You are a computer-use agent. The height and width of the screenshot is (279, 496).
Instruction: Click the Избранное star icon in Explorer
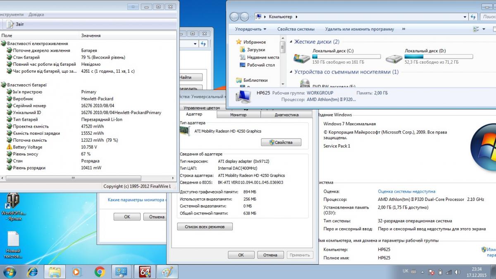(x=238, y=42)
